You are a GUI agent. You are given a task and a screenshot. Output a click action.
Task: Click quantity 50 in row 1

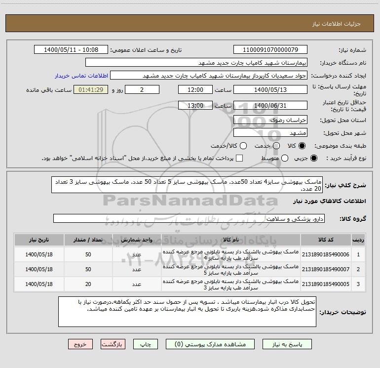point(88,254)
